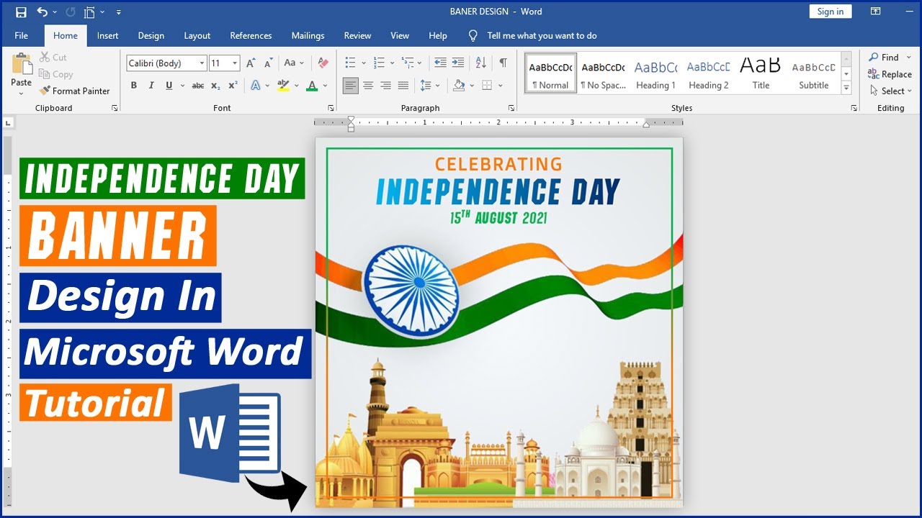Align text to the right

pyautogui.click(x=385, y=86)
